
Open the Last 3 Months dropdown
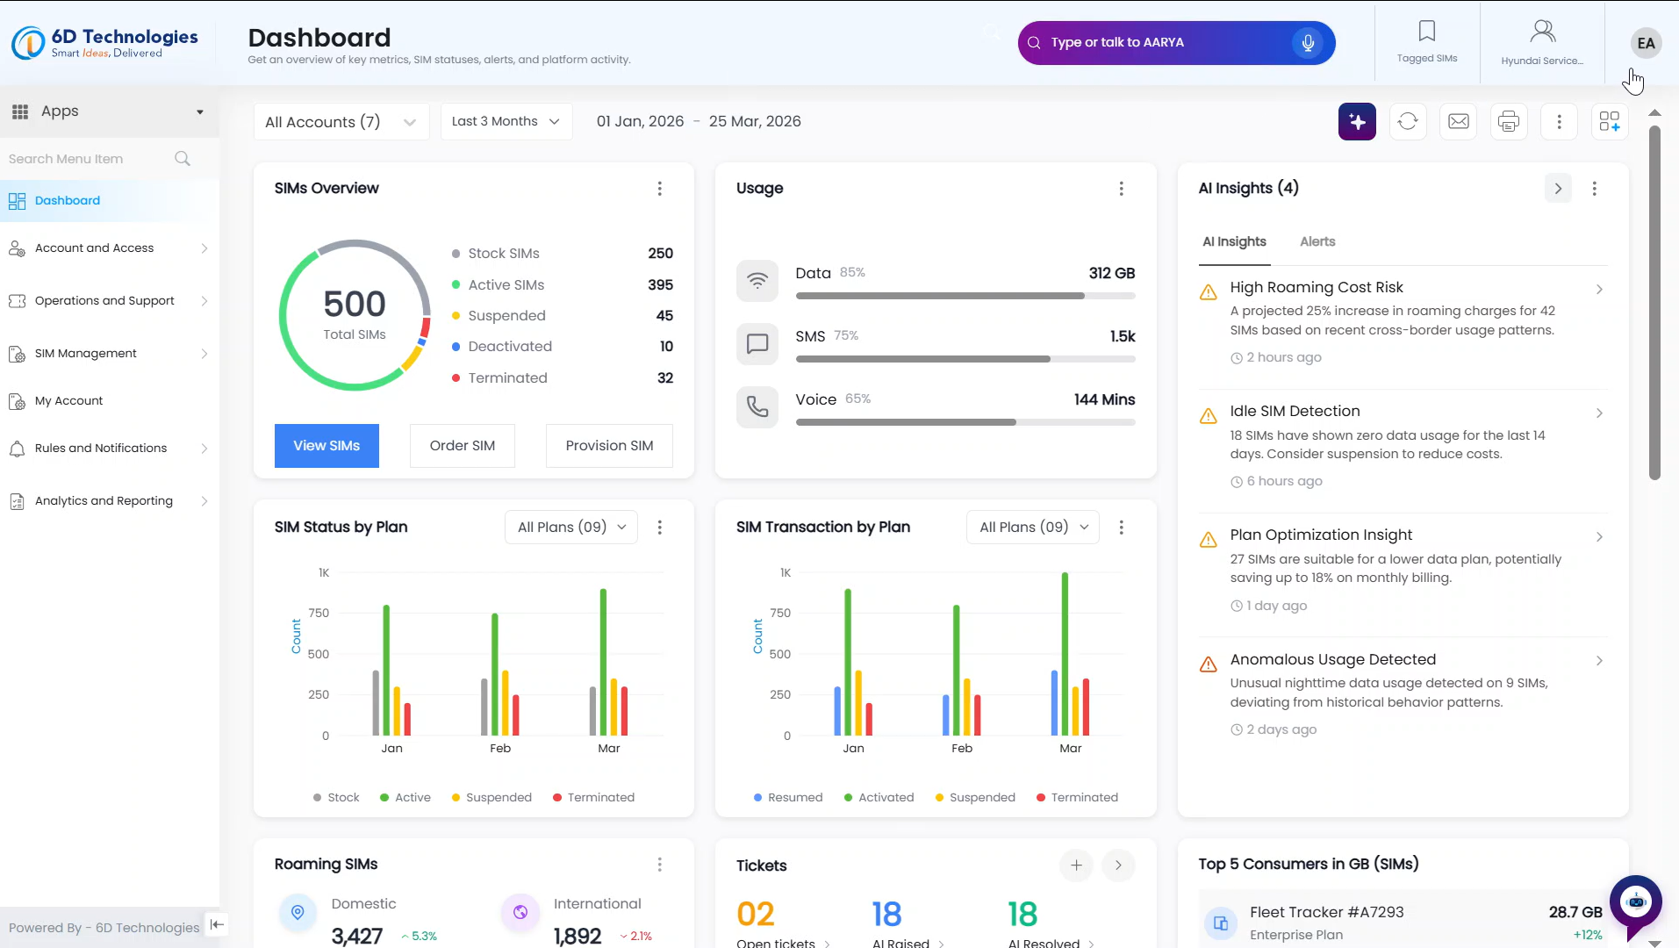coord(506,121)
